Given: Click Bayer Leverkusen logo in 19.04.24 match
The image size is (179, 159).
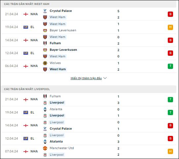Looking at the screenshot, I should point(45,30).
